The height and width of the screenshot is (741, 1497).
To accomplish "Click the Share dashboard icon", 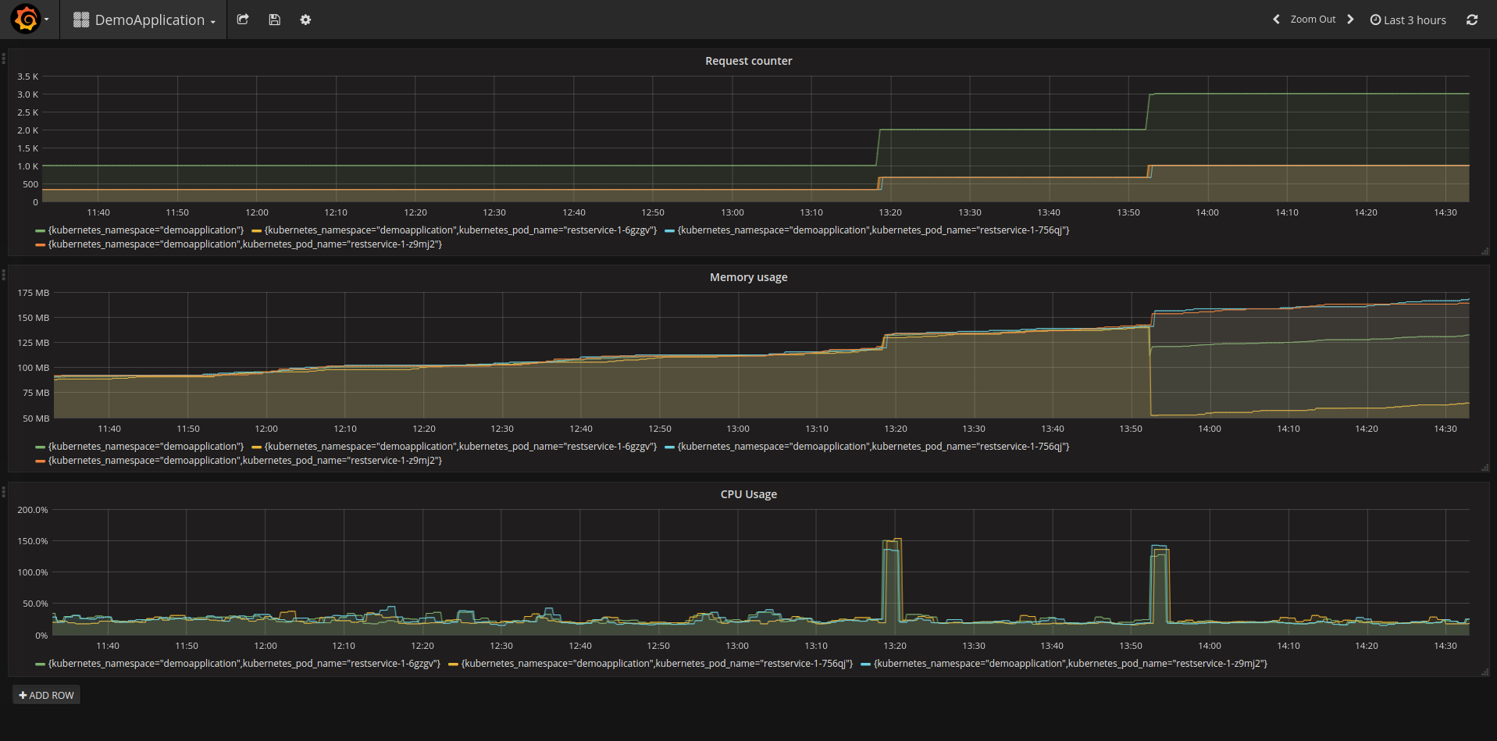I will (x=243, y=20).
